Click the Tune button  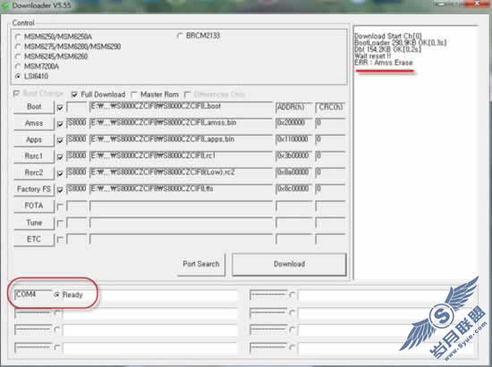(34, 222)
